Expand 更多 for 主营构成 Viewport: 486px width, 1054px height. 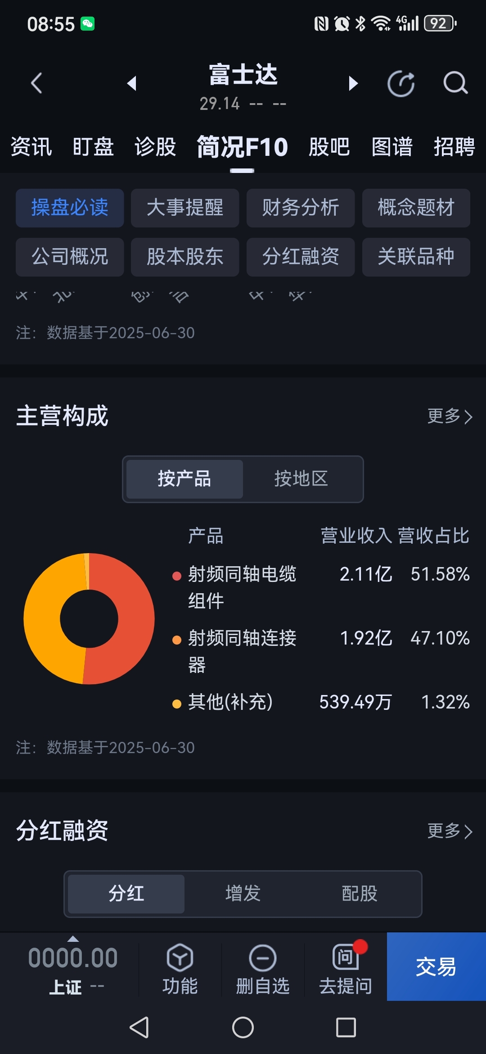(450, 416)
